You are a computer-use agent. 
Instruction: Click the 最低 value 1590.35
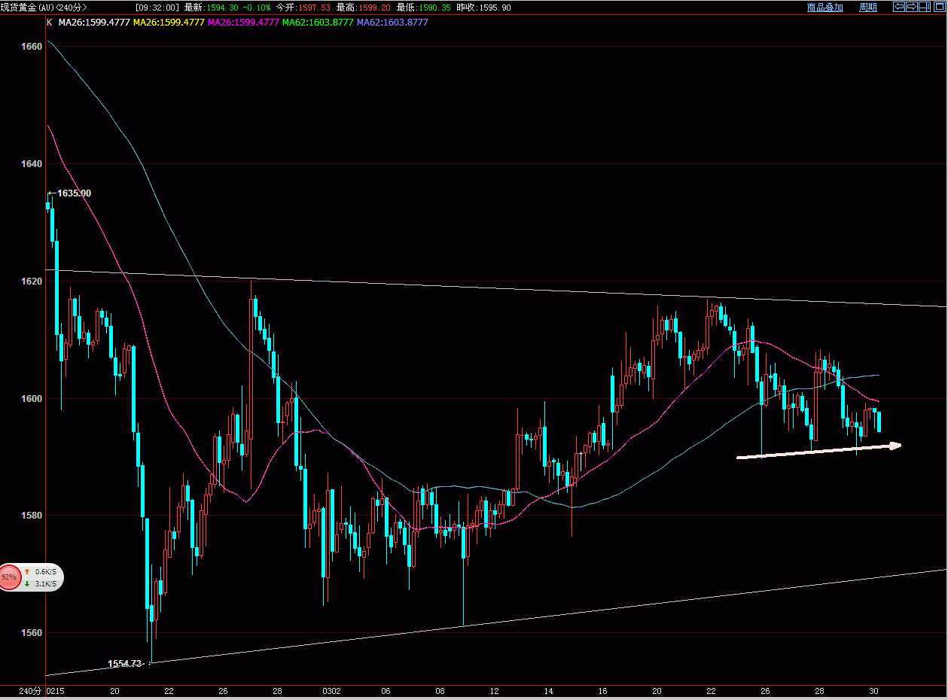pos(435,7)
